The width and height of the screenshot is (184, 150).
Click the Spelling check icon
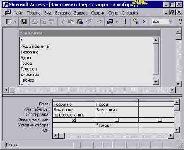point(51,22)
